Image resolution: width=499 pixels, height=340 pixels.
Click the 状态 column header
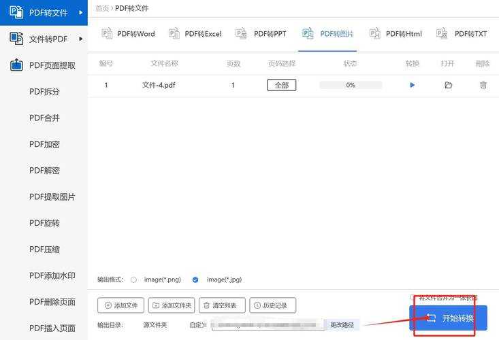coord(350,63)
